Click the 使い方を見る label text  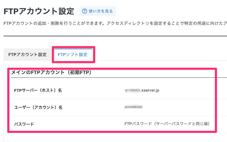click(x=101, y=11)
